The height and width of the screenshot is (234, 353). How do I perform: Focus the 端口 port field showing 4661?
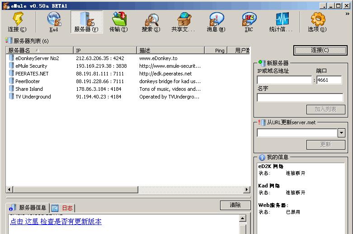pos(329,80)
